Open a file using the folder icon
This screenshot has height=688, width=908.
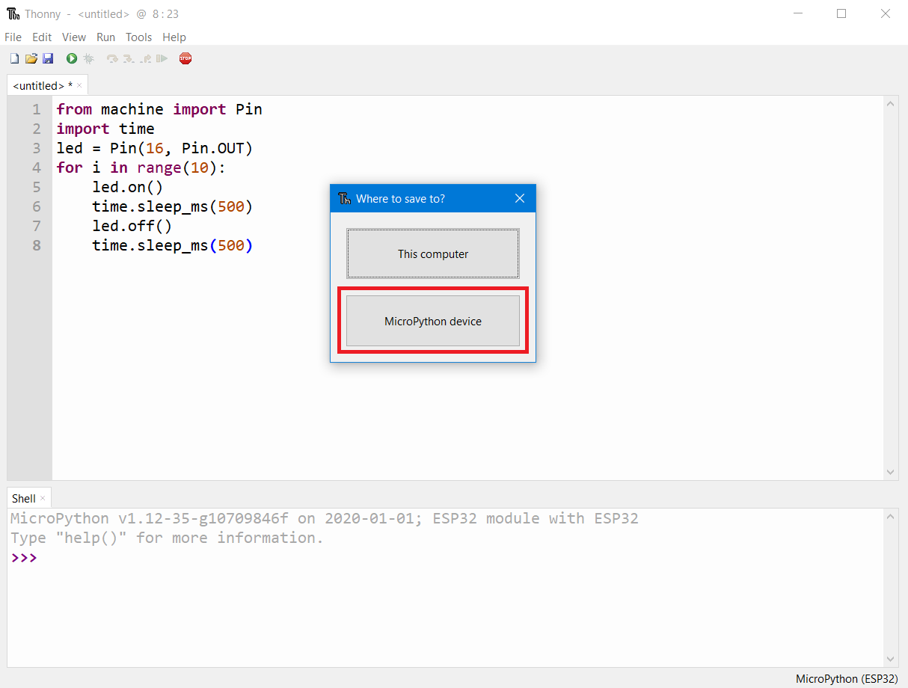pos(31,58)
